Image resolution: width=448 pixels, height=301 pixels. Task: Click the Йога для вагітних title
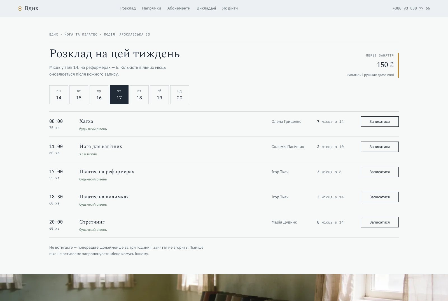coord(101,146)
